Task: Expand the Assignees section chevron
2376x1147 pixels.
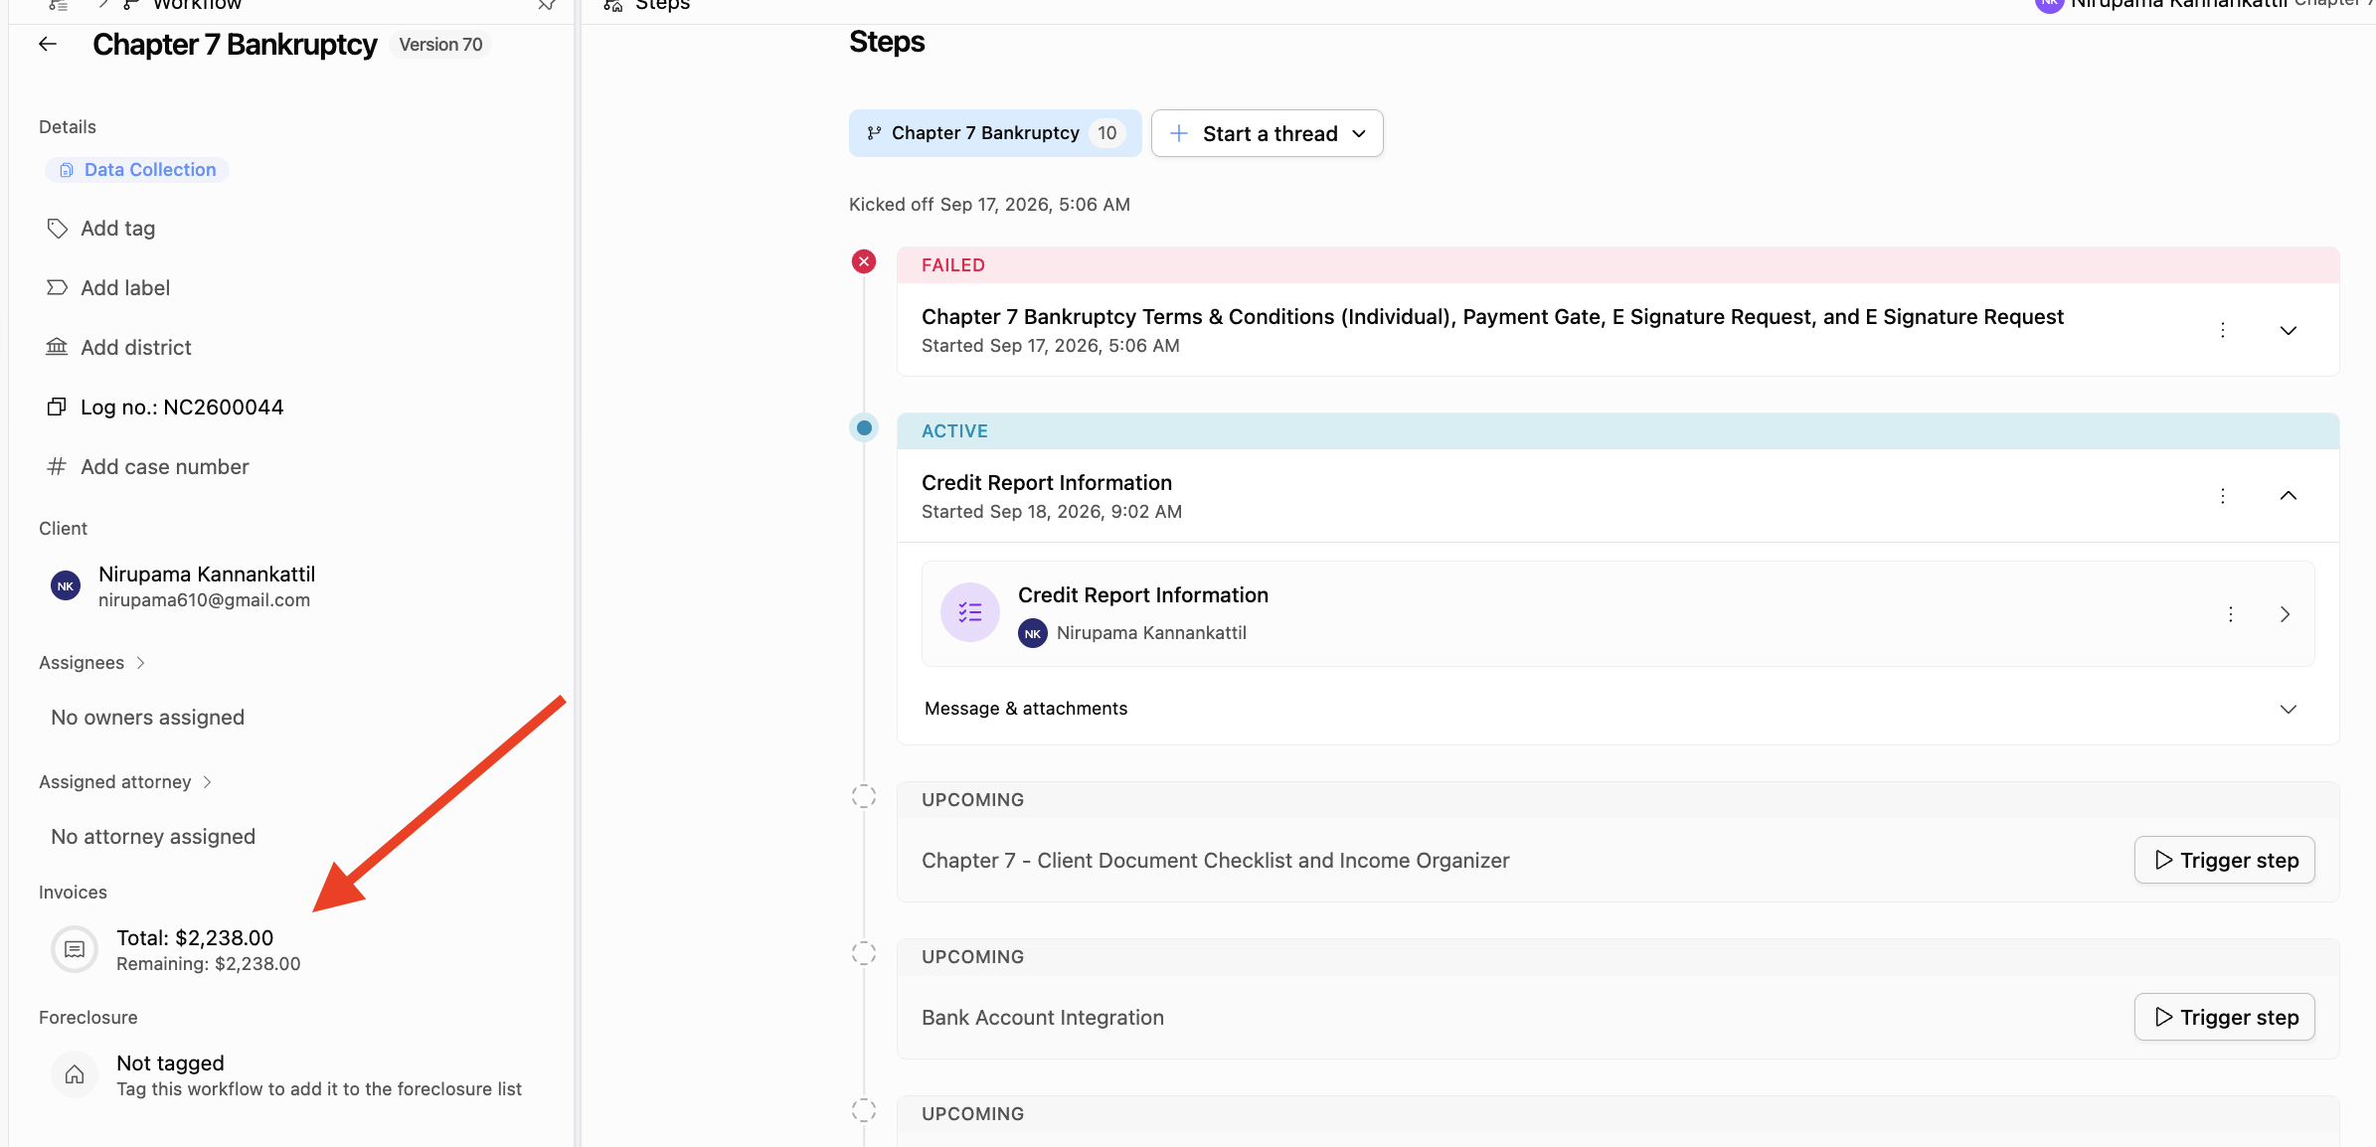Action: click(x=140, y=663)
